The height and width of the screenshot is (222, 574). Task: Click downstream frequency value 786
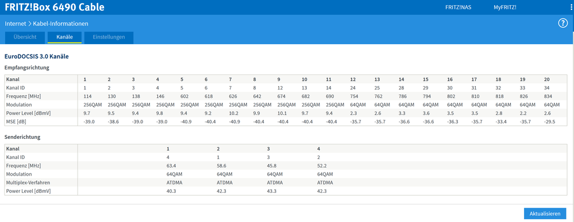pos(402,96)
